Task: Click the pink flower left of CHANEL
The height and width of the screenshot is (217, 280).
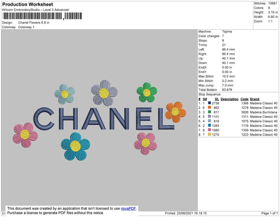Action: tap(25, 135)
